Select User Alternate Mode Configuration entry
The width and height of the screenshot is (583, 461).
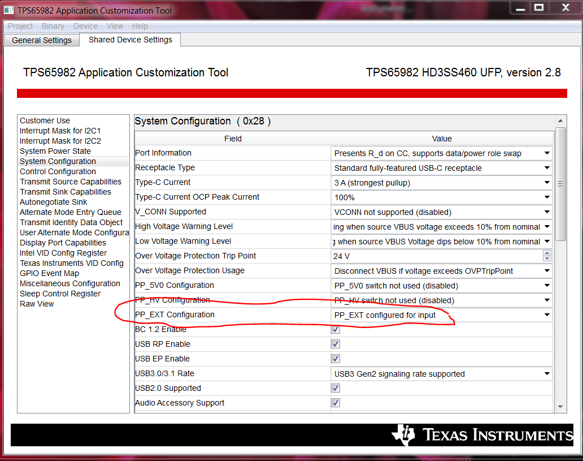pyautogui.click(x=74, y=232)
